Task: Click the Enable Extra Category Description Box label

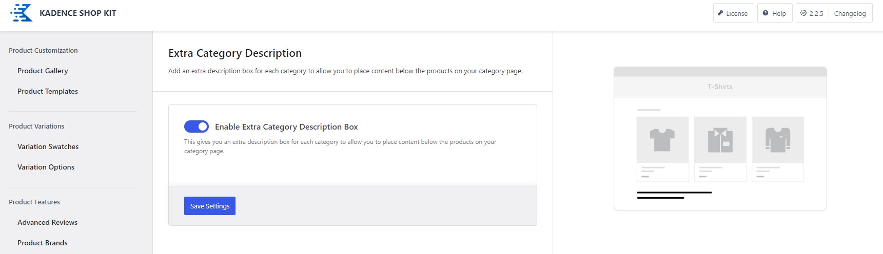Action: click(286, 126)
